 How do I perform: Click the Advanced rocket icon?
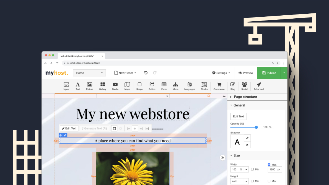click(258, 86)
